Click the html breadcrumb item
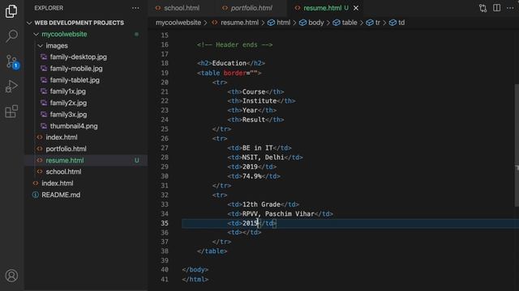Screen dimensions: 519x291 pos(283,23)
